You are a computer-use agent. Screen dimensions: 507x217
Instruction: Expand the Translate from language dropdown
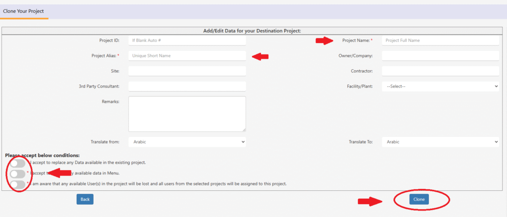pos(187,142)
